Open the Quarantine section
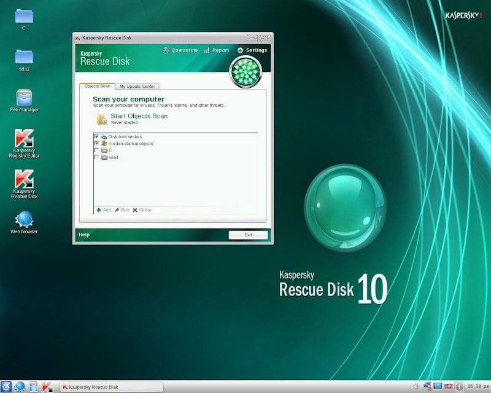Viewport: 491px width, 393px height. click(x=180, y=50)
